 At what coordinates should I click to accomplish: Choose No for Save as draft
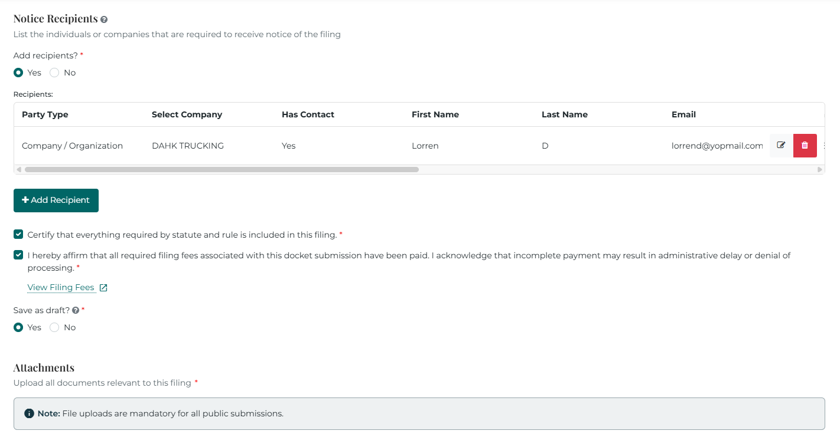click(x=55, y=327)
